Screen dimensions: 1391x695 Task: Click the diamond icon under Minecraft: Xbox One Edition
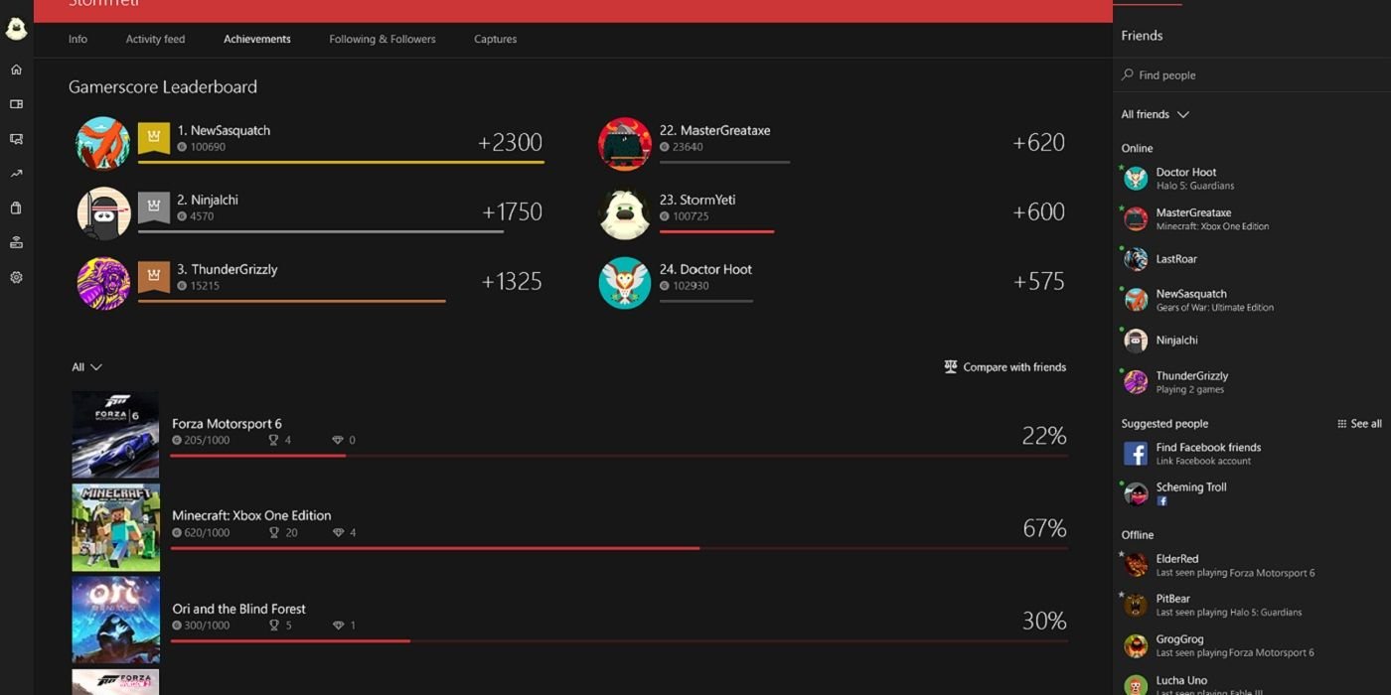pos(338,533)
